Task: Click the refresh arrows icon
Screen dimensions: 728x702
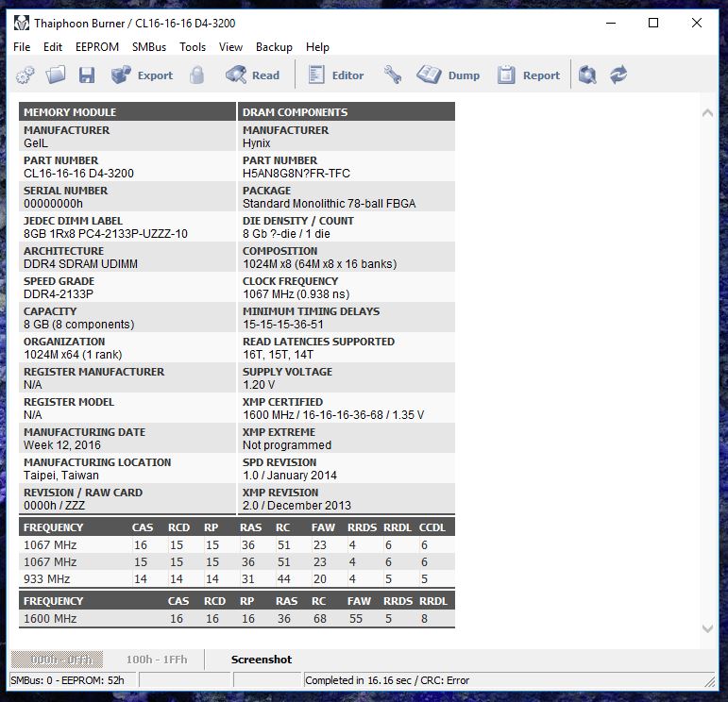Action: coord(618,75)
